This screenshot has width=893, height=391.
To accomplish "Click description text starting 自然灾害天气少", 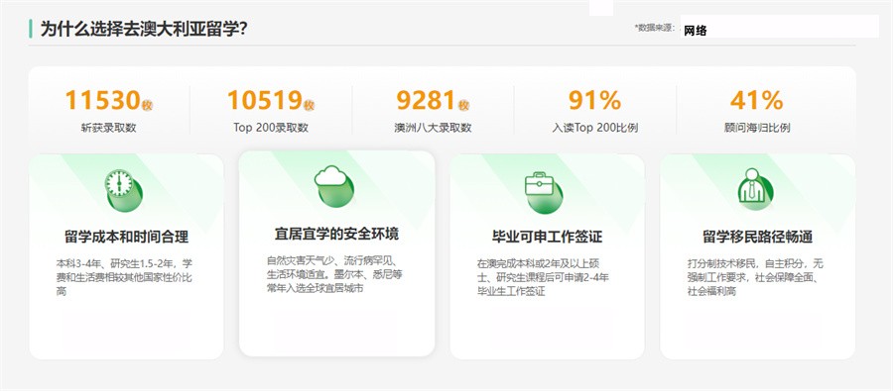I will coord(335,275).
